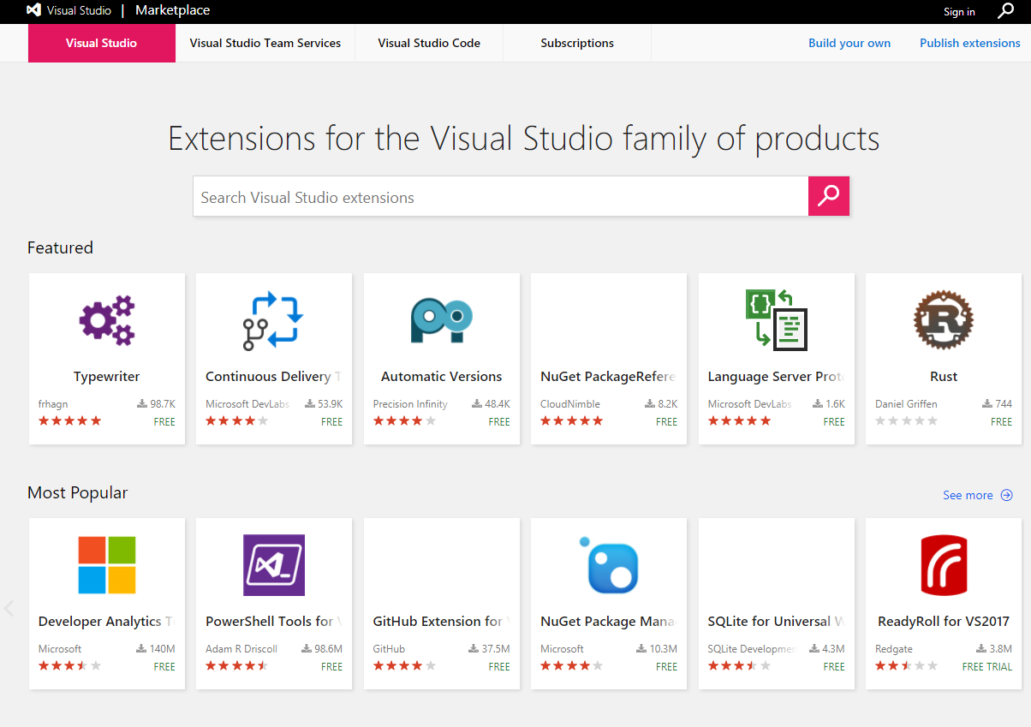Click the ReadyRoll red icon
The height and width of the screenshot is (727, 1031).
943,565
